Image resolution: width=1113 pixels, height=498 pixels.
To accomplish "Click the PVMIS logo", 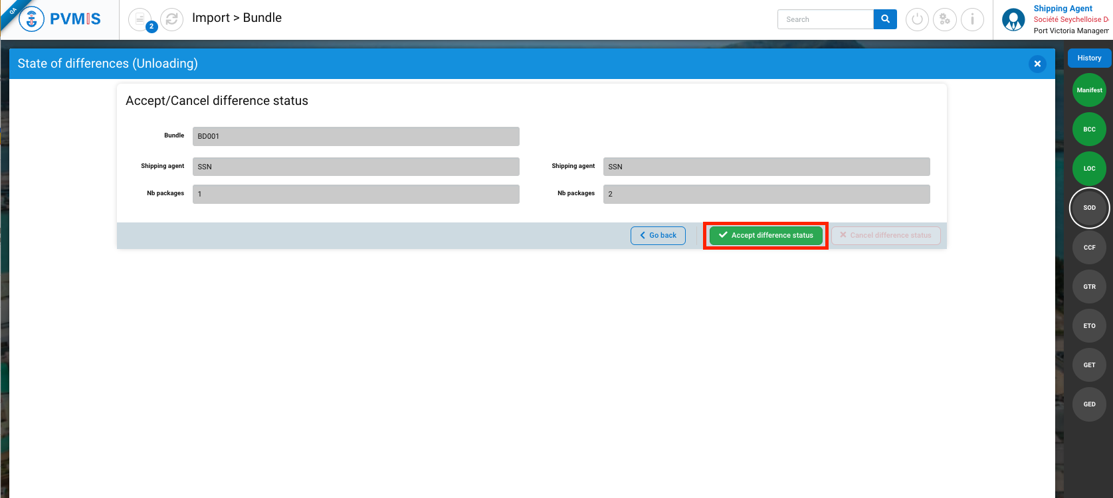I will click(60, 19).
